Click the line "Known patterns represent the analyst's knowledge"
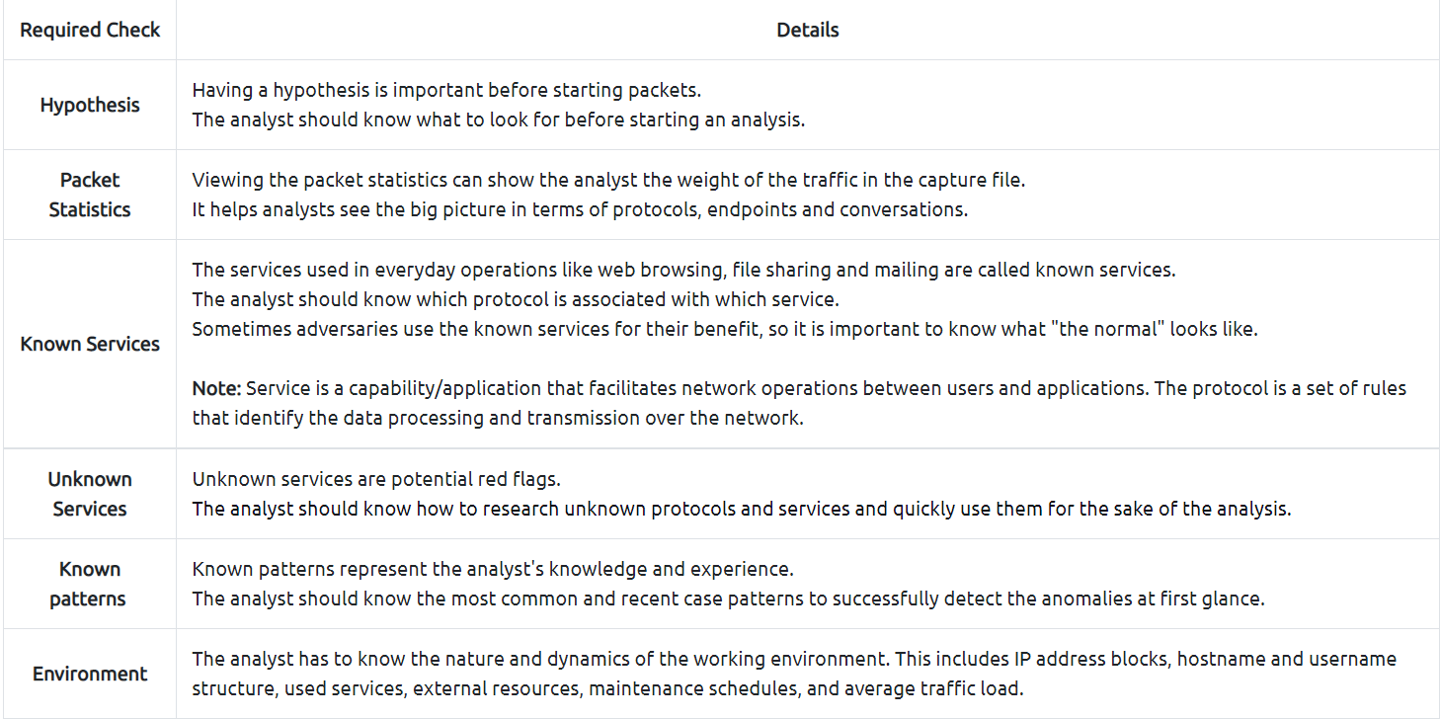 [493, 569]
